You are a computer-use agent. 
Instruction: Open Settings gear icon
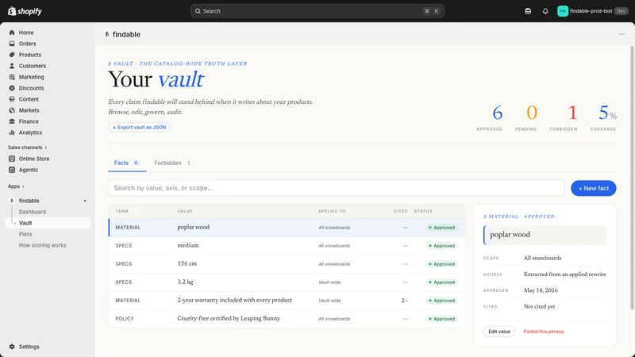[x=12, y=347]
